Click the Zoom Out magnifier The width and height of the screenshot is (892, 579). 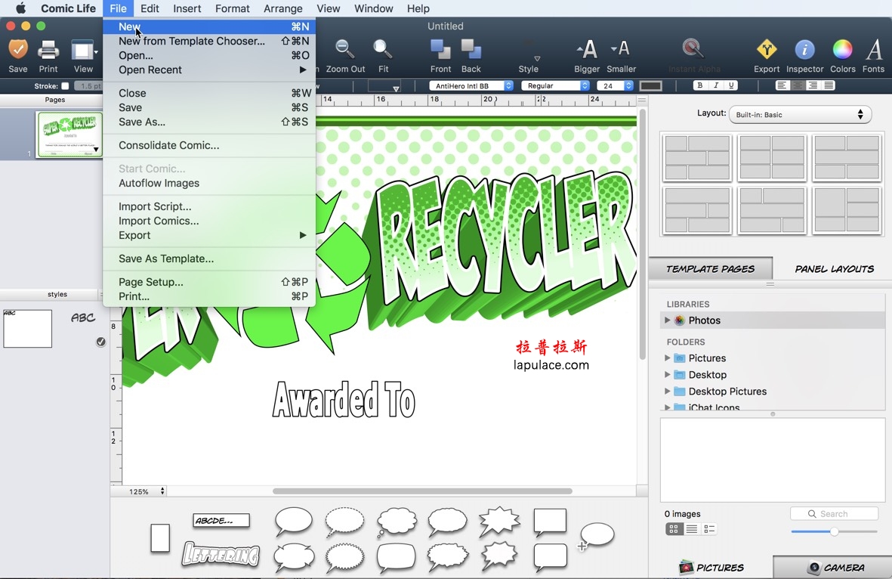345,50
